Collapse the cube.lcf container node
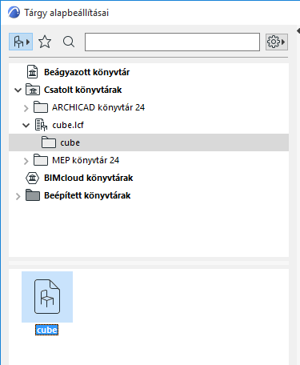This screenshot has width=300, height=365. (26, 125)
